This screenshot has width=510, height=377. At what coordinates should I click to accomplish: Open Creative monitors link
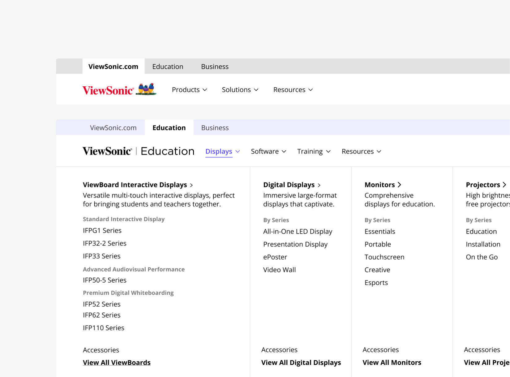(377, 270)
